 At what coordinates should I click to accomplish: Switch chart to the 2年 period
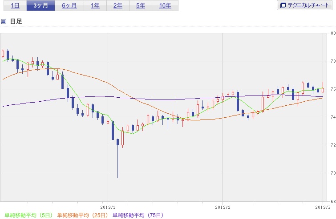(118, 6)
